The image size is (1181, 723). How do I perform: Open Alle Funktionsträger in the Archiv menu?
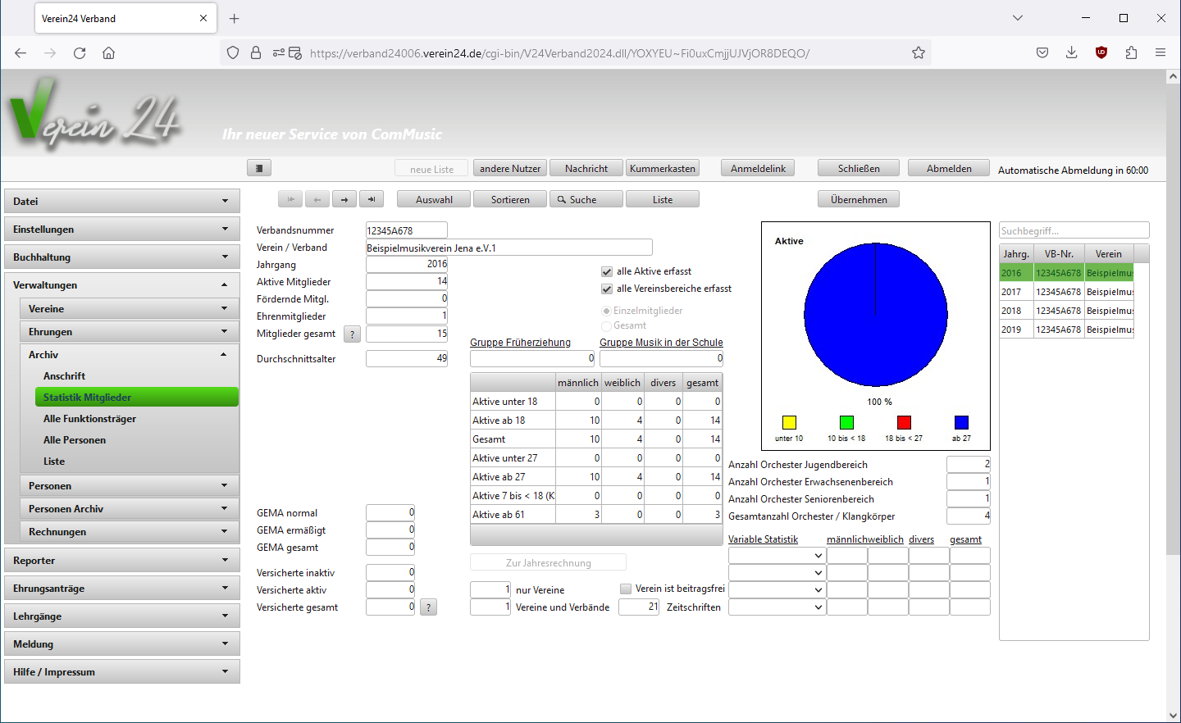(89, 419)
